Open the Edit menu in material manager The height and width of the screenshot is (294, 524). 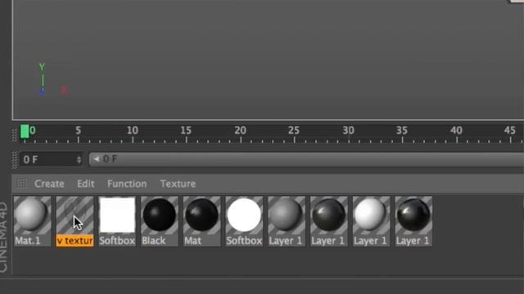point(85,184)
